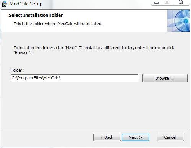Click the "Select Installation Folder" heading
Viewport: 191px width, 148px height.
pyautogui.click(x=36, y=15)
